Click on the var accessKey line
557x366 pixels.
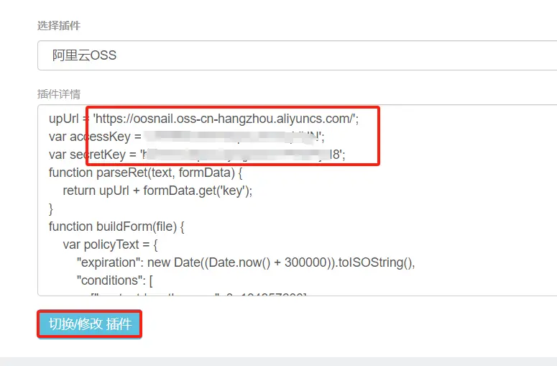point(186,137)
